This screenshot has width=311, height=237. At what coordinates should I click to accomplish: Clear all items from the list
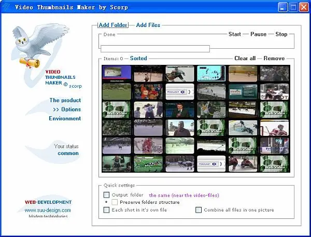point(245,59)
